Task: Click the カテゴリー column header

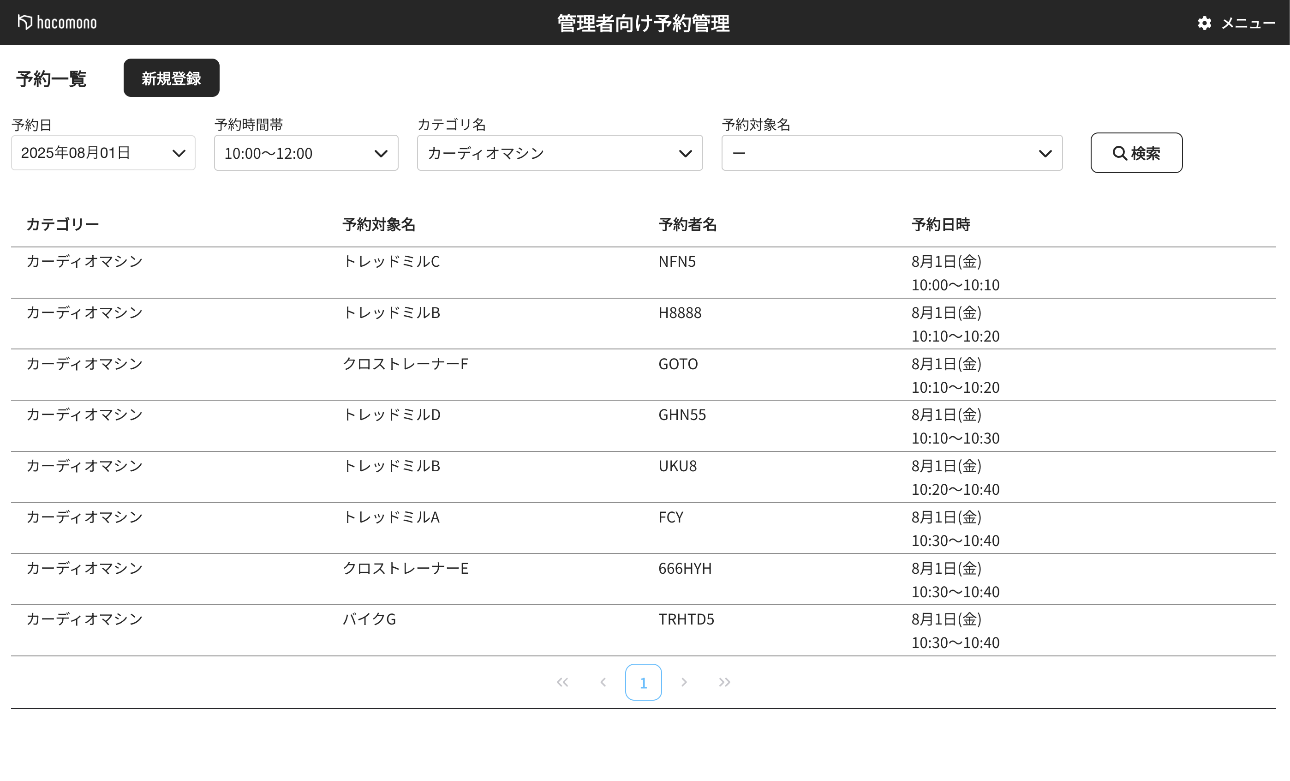Action: click(x=63, y=224)
